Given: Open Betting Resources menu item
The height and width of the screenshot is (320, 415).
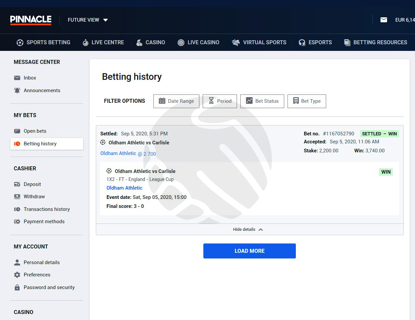Looking at the screenshot, I should tap(375, 43).
